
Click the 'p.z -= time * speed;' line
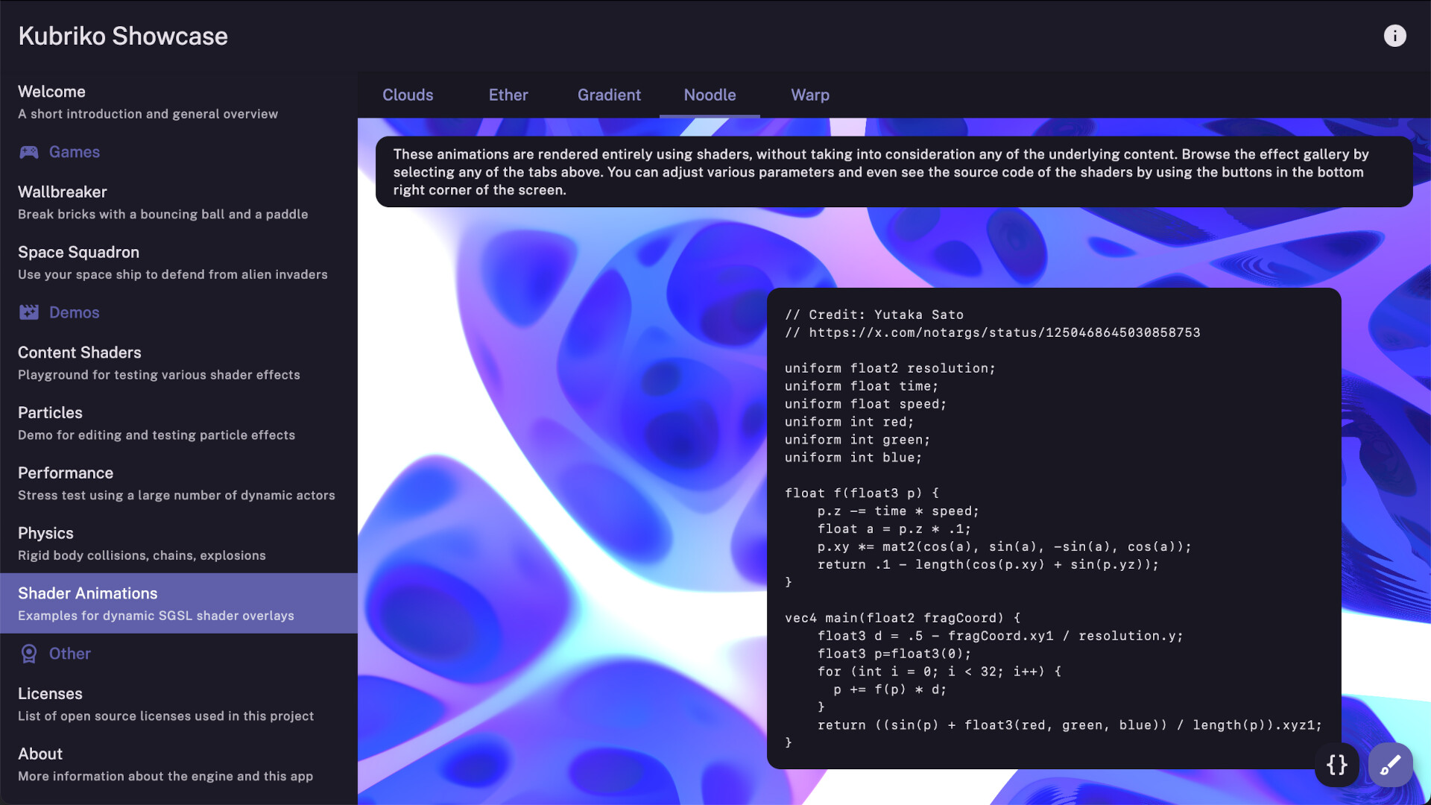[898, 511]
